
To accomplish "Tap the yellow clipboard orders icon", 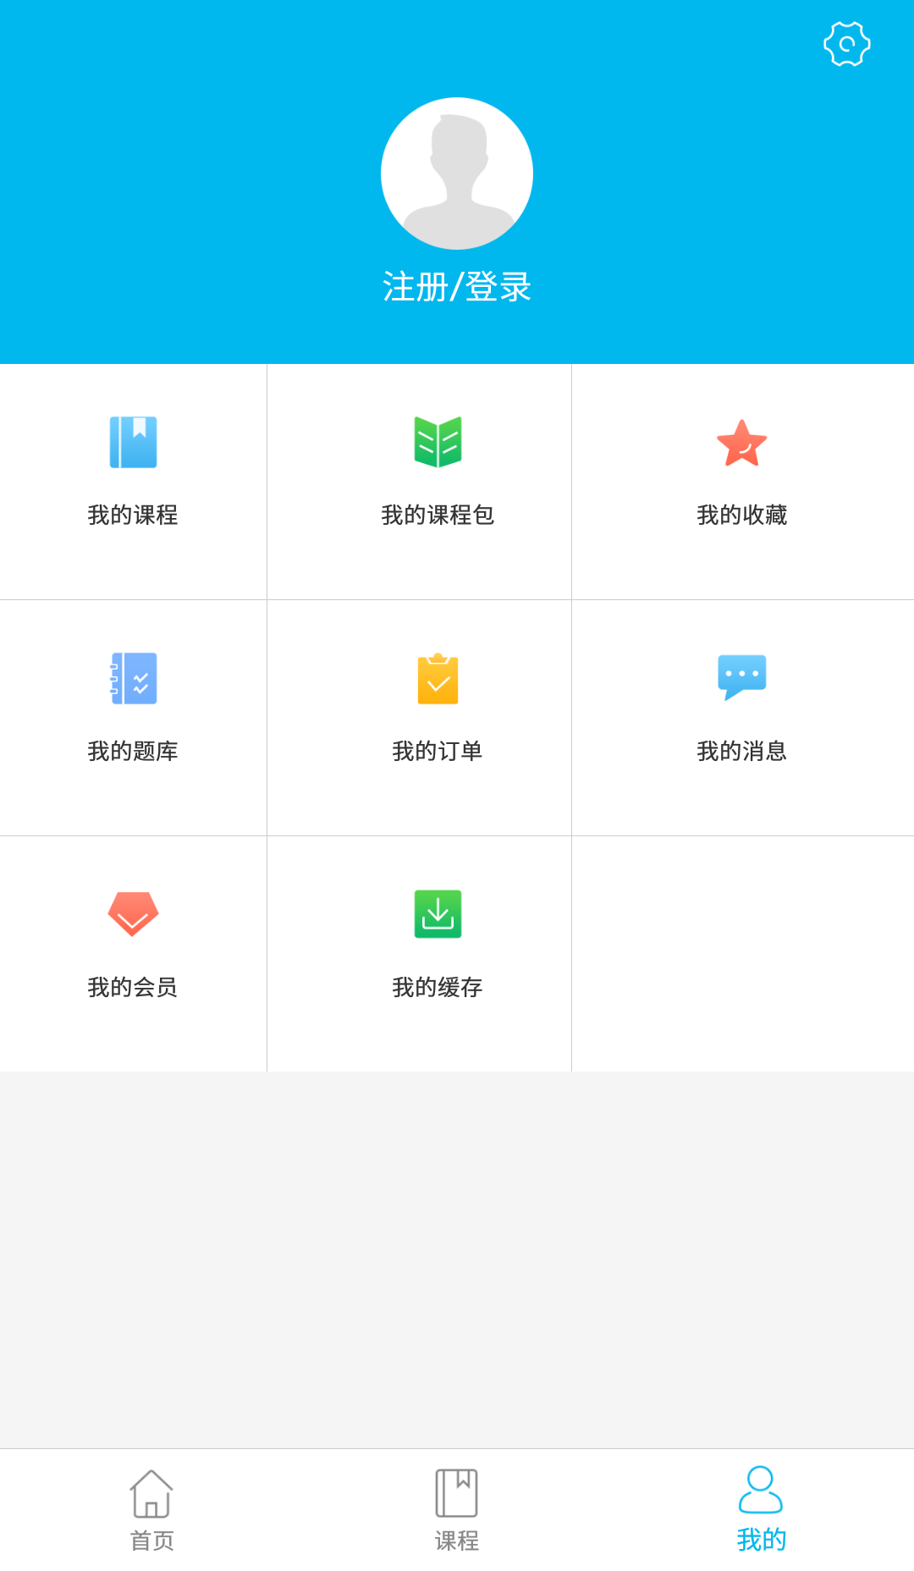I will [x=438, y=679].
